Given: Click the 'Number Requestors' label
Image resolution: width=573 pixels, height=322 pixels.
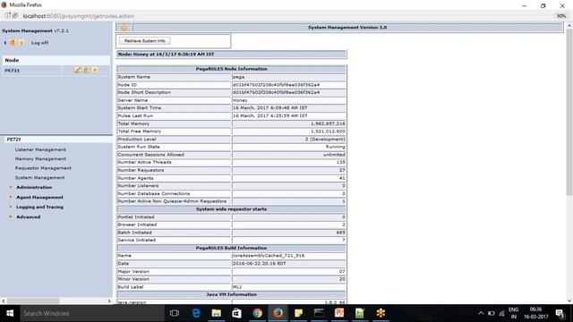Looking at the screenshot, I should 141,170.
